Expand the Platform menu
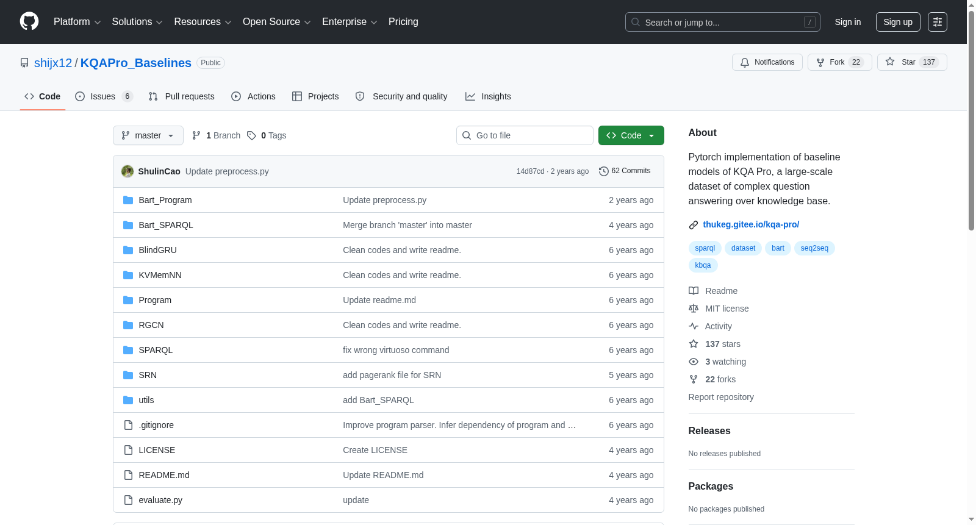This screenshot has width=976, height=525. 77,22
